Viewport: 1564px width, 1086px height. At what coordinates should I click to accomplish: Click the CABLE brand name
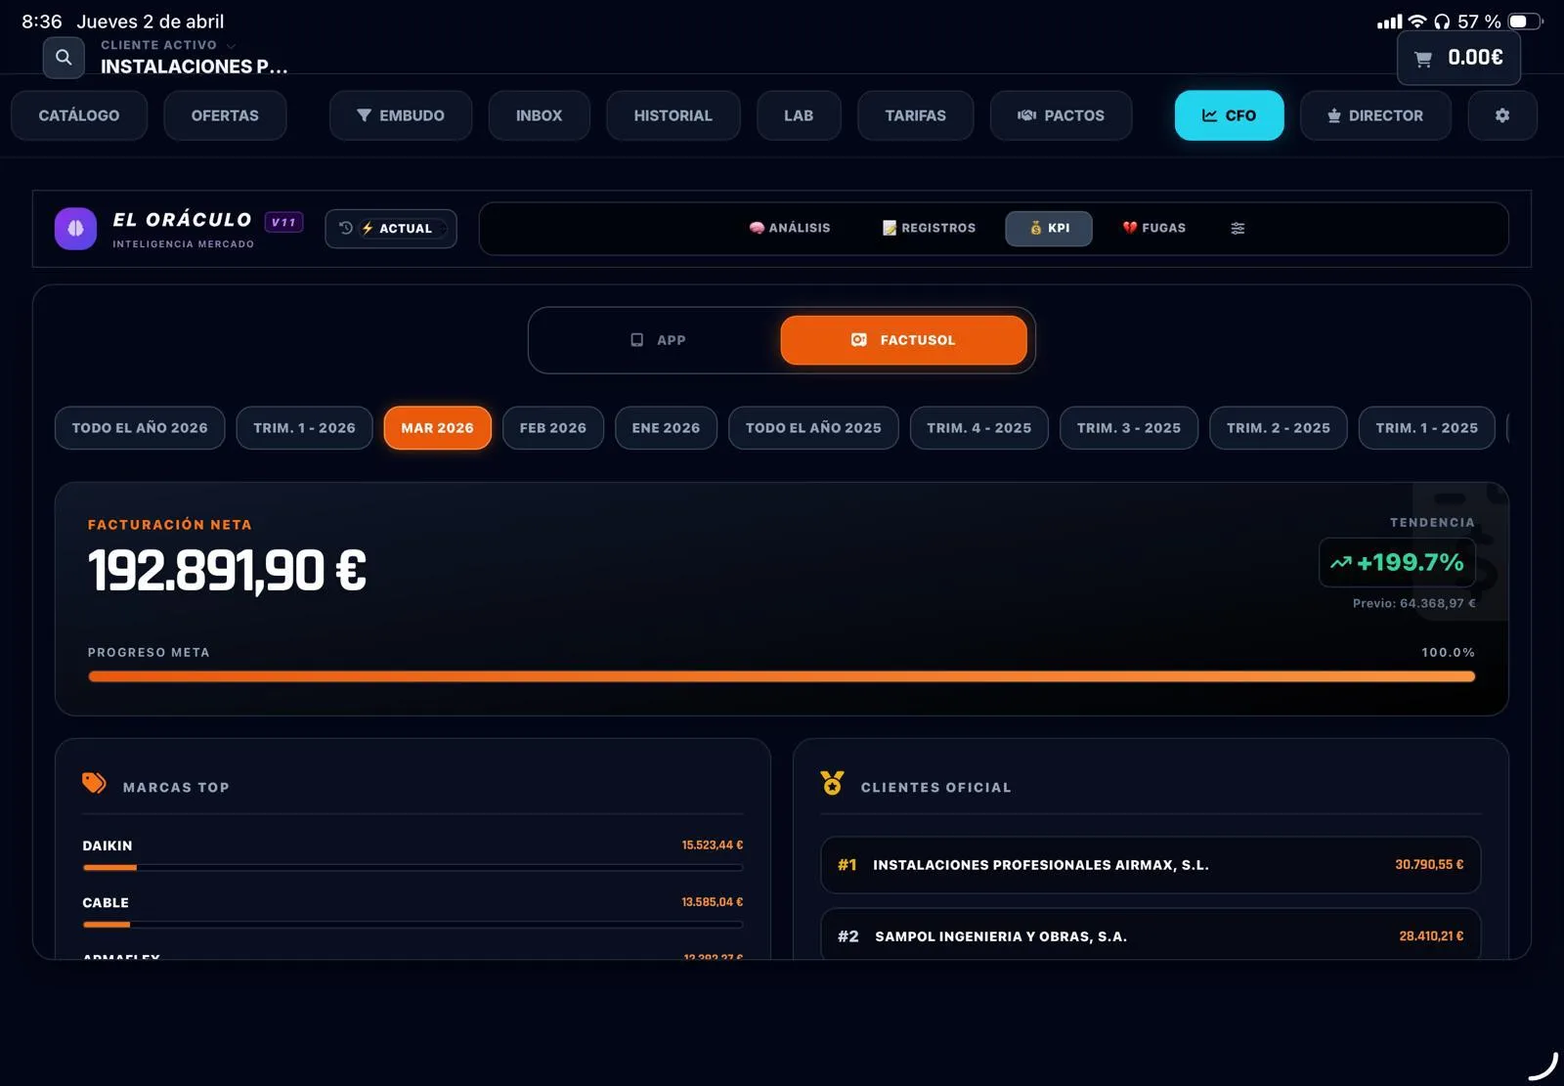coord(106,902)
